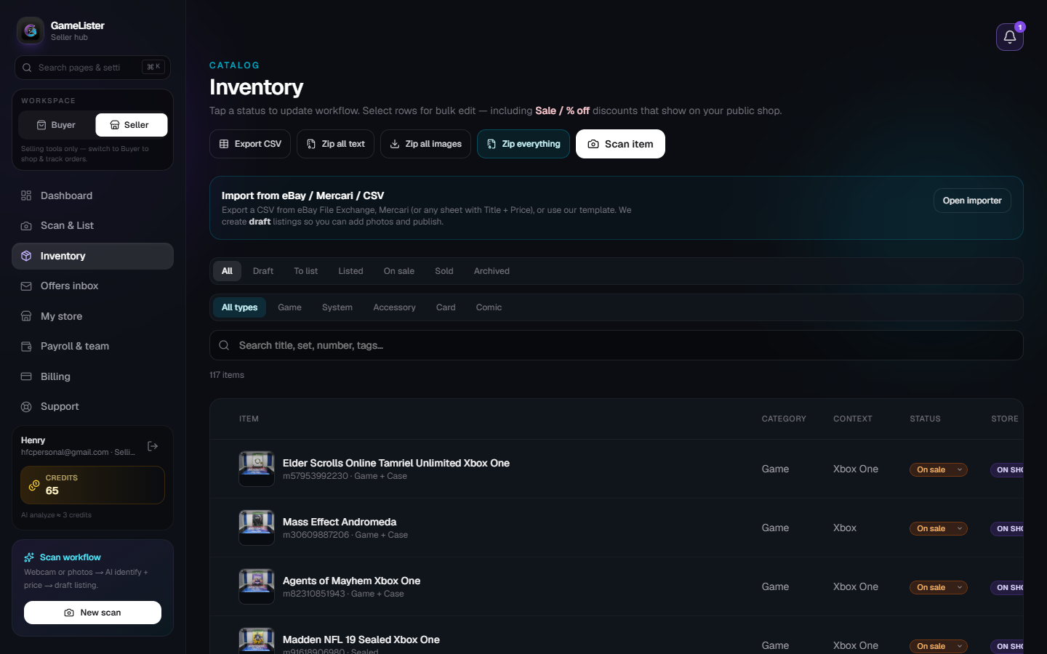Screen dimensions: 1047x654
Task: Open My store page
Action: coord(92,316)
